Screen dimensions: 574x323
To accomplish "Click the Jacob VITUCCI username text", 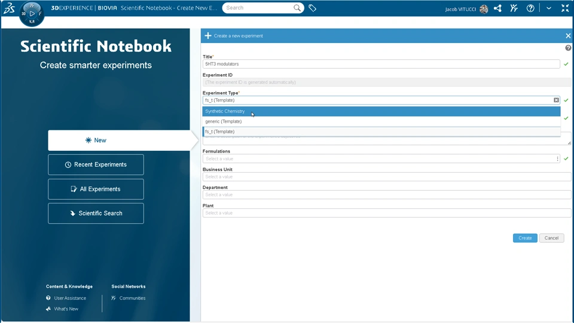I will tap(460, 9).
